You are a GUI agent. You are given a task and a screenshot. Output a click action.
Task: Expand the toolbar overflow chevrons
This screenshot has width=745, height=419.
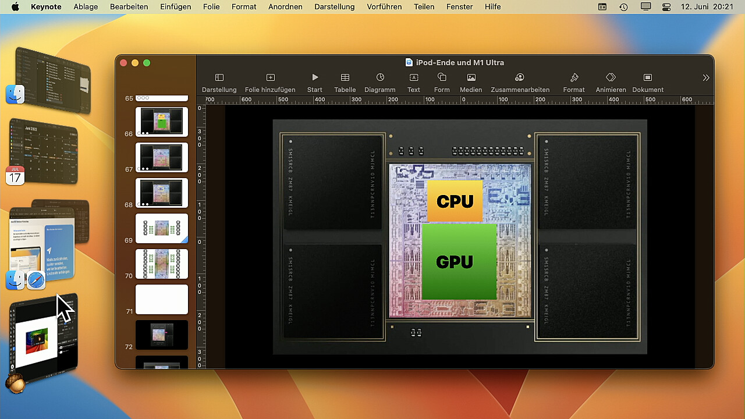click(706, 78)
